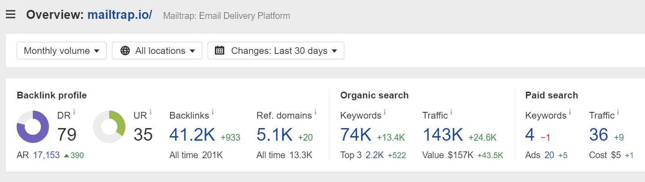The height and width of the screenshot is (182, 645).
Task: Open the 5.1K referring domains report
Action: pos(275,134)
